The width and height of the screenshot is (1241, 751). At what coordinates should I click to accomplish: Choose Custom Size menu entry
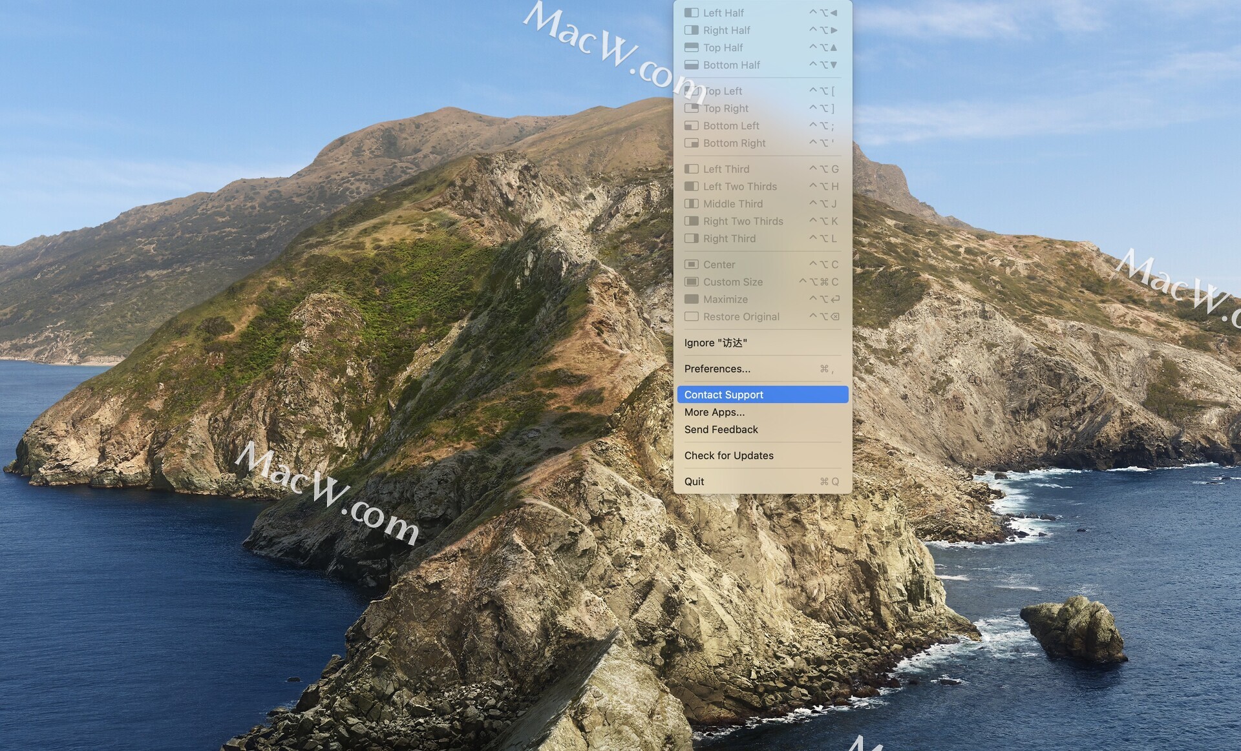point(732,282)
